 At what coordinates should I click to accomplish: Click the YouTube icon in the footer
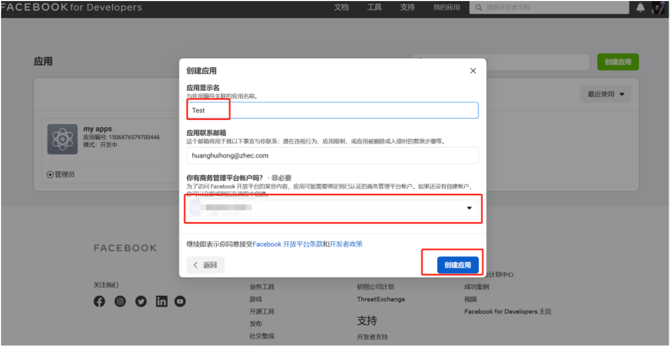tap(180, 301)
